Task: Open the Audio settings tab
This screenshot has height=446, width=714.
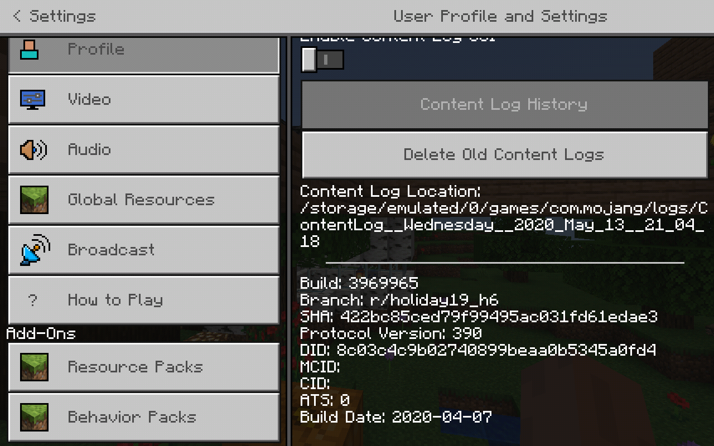Action: [144, 149]
